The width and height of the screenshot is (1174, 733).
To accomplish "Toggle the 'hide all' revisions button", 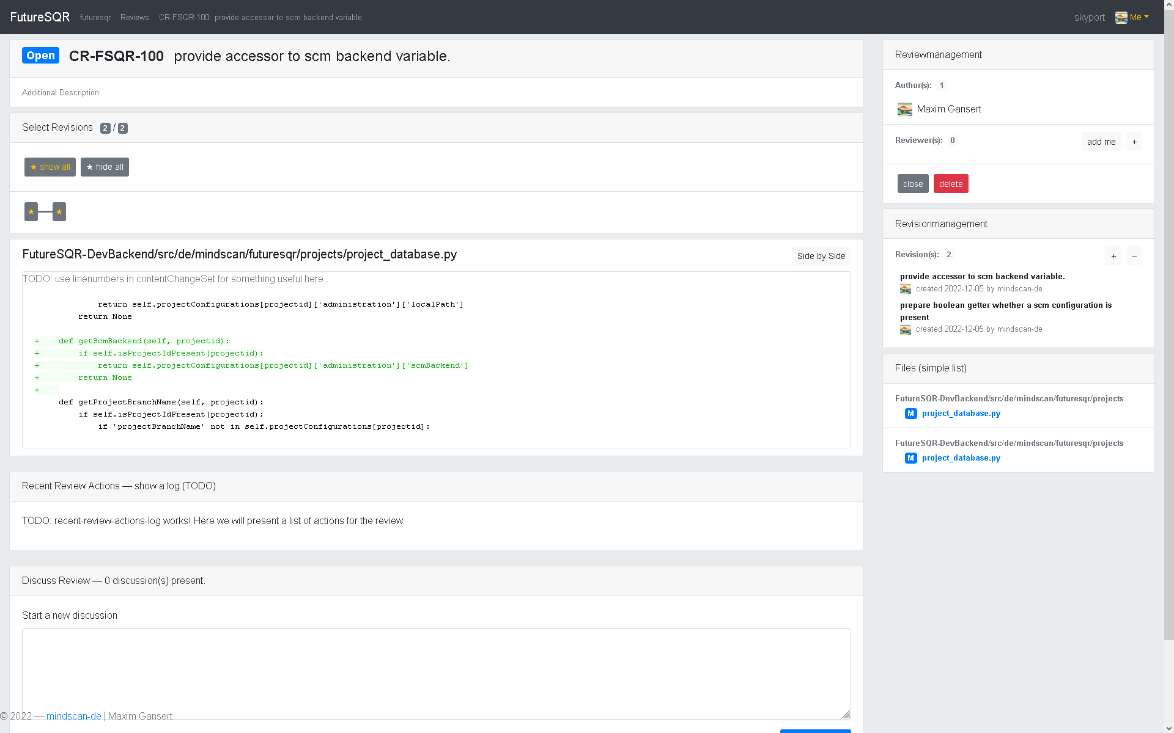I will click(x=105, y=167).
